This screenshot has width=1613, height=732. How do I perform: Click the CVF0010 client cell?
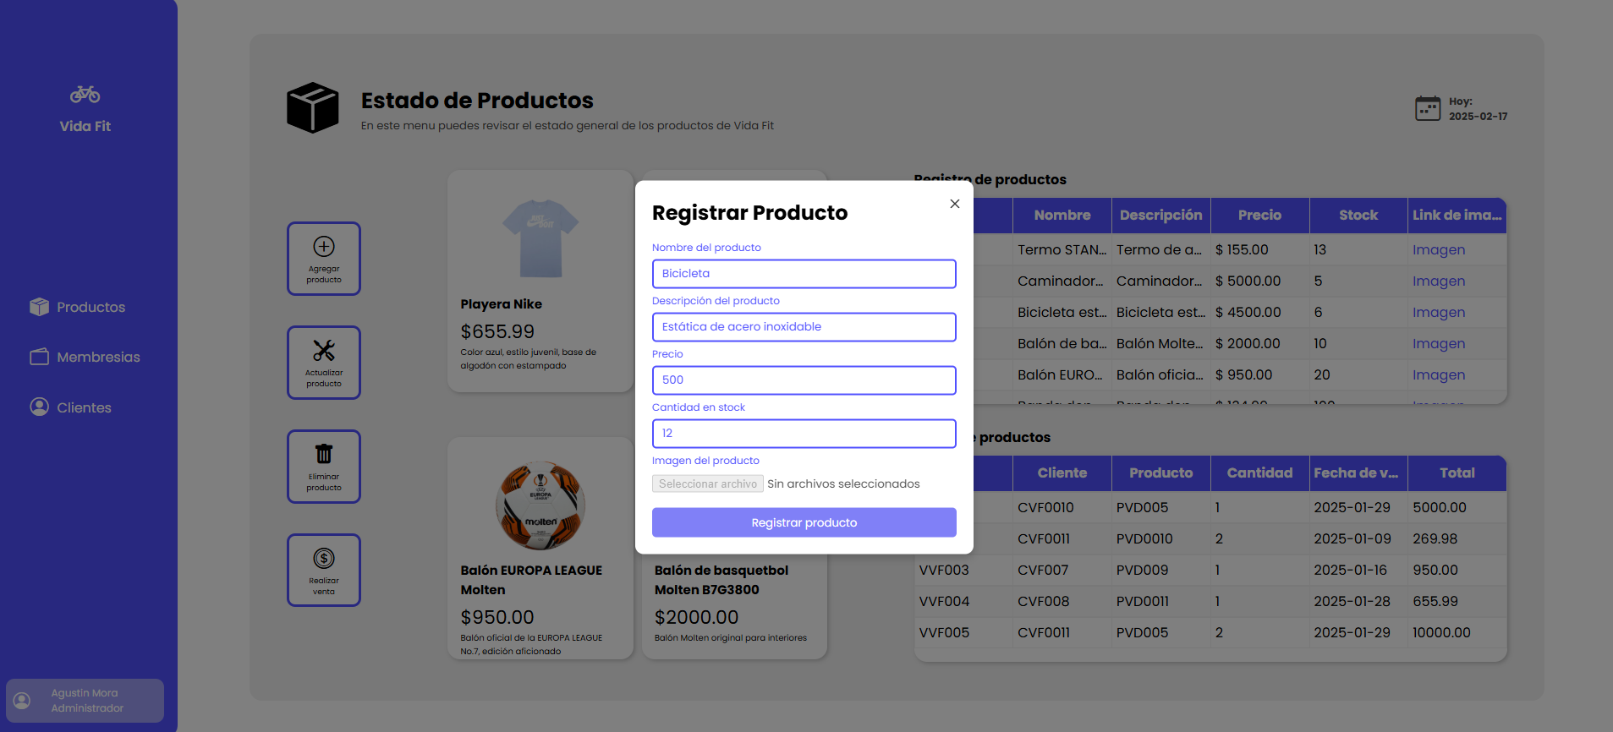(x=1062, y=508)
